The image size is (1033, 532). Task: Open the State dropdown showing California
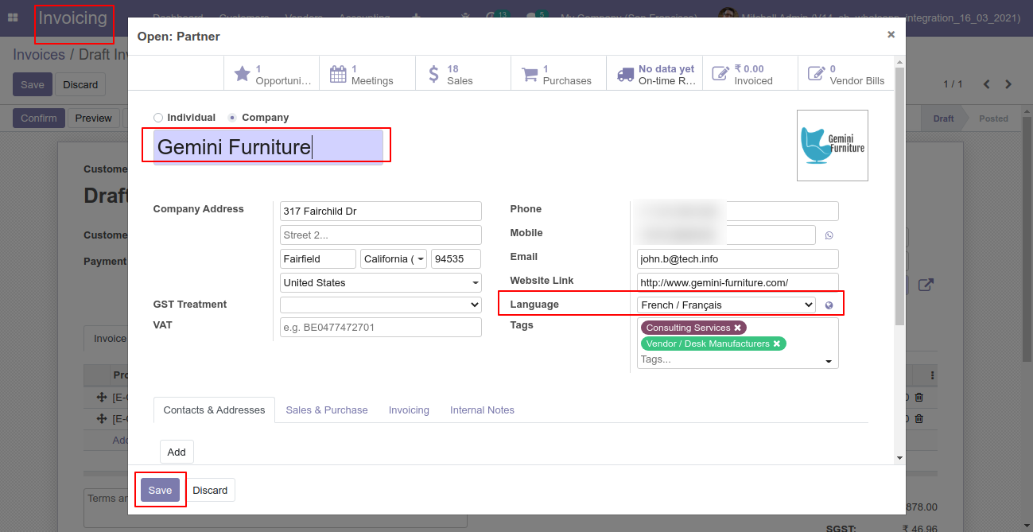click(394, 259)
